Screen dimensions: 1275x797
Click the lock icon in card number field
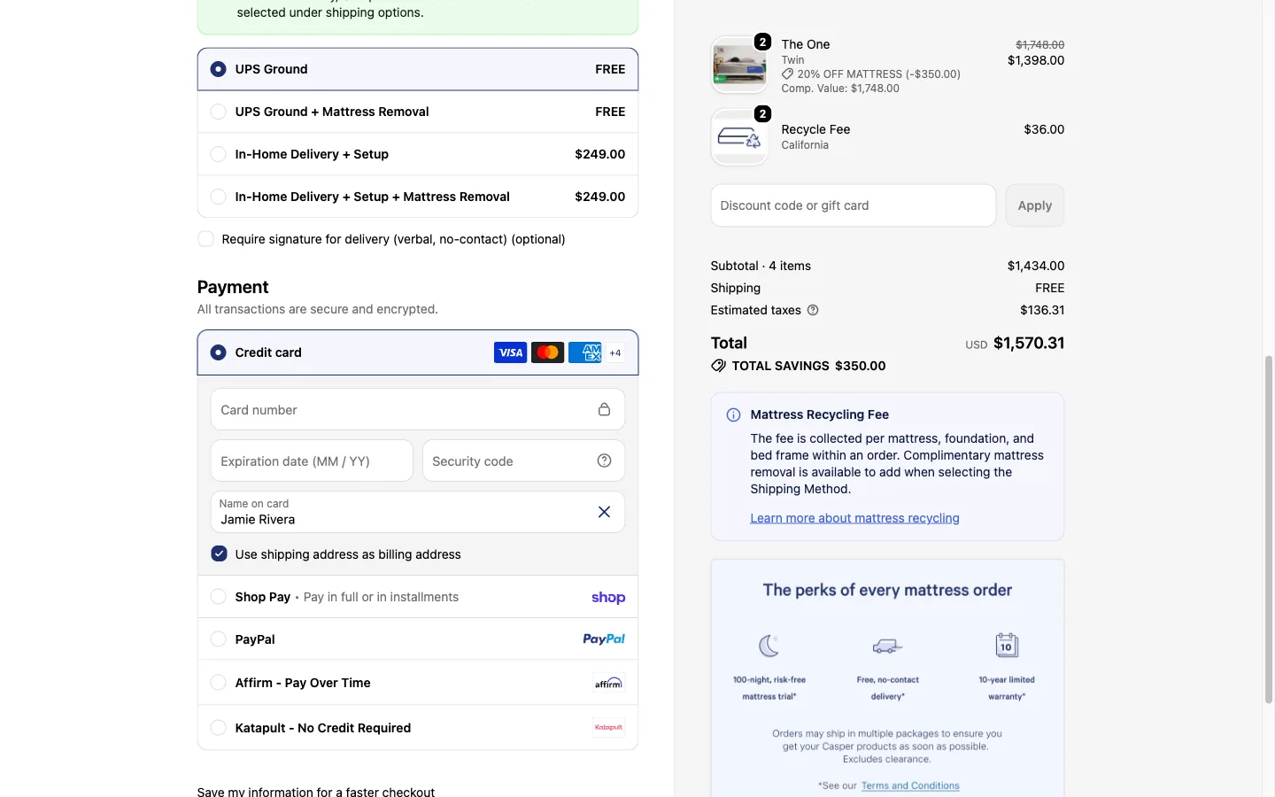[x=604, y=409]
